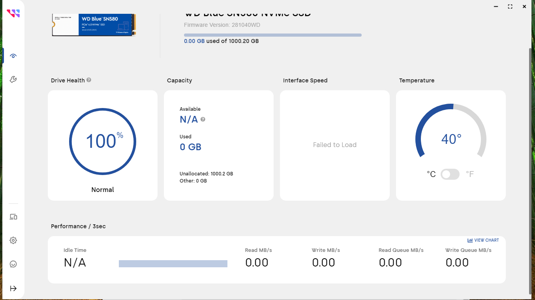Click the Write Queue MB/s value

[x=457, y=263]
